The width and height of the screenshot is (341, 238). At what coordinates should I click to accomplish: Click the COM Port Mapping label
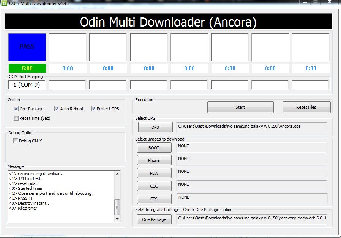pyautogui.click(x=26, y=77)
